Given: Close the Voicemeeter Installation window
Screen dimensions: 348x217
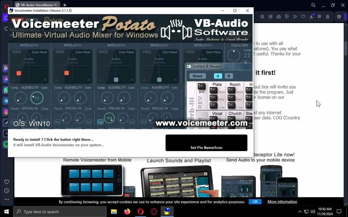Looking at the screenshot, I should tap(247, 11).
